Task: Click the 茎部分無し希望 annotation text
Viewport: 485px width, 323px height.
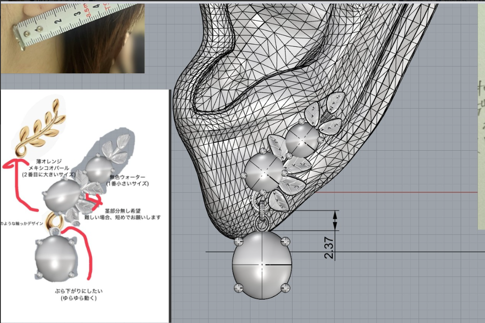Action: 123,211
